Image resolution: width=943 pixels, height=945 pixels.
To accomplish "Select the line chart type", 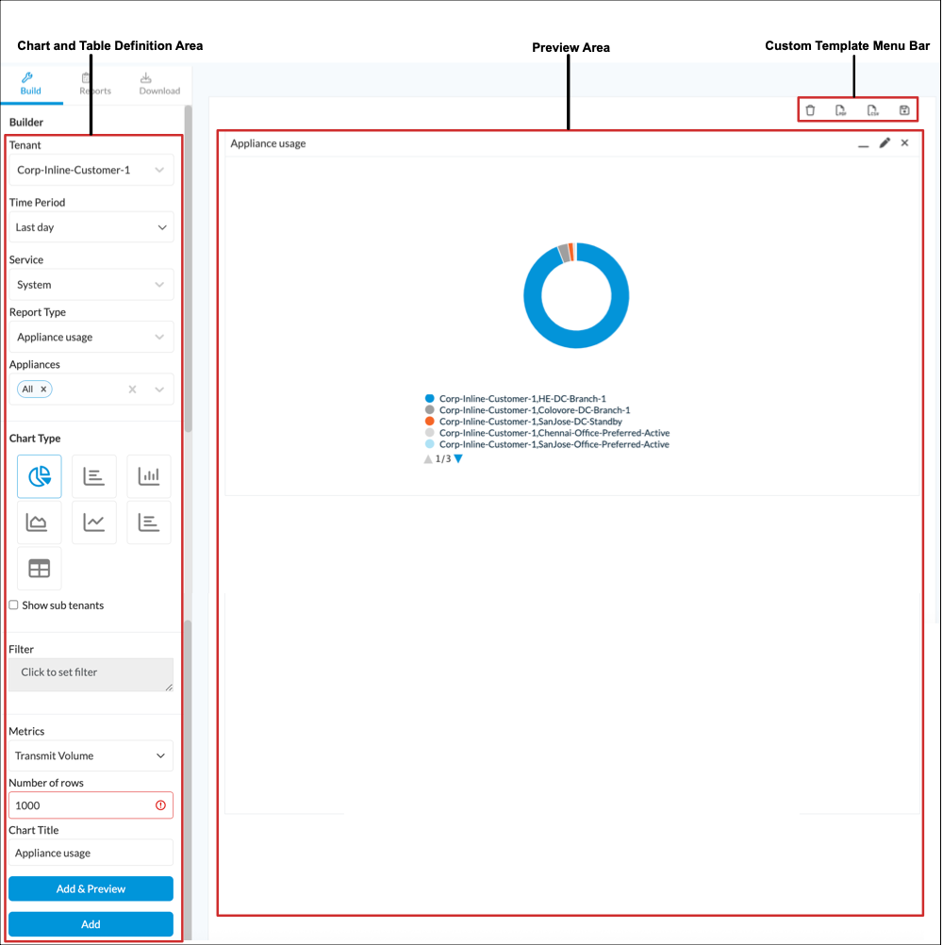I will click(93, 522).
